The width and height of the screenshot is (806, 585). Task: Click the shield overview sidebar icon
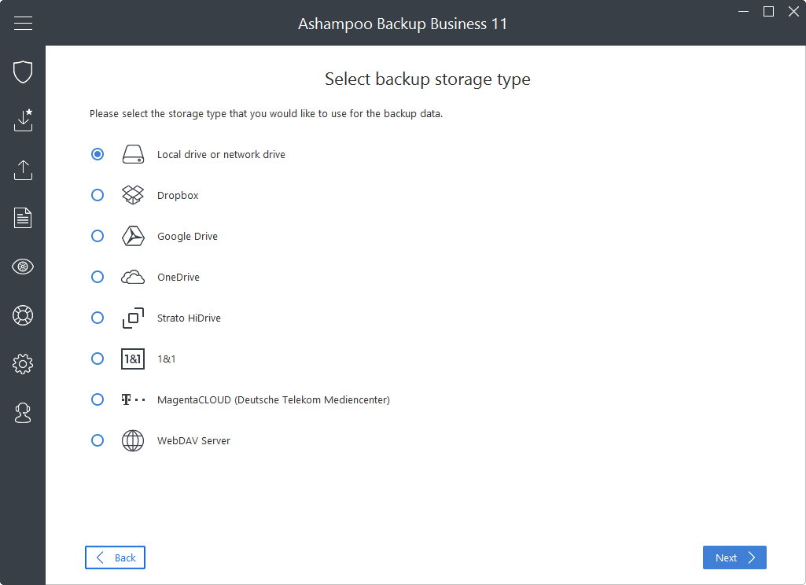23,72
